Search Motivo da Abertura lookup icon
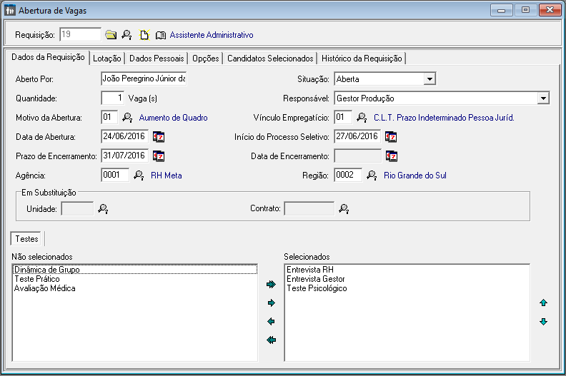The width and height of the screenshot is (566, 376). (127, 118)
